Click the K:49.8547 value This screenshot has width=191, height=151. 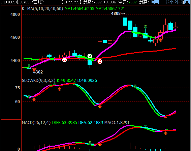[66, 81]
